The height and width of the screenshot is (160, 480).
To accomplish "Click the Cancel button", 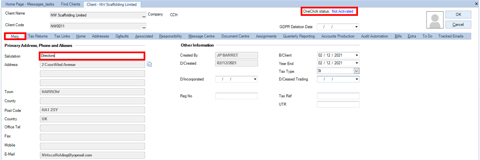I will (x=458, y=25).
